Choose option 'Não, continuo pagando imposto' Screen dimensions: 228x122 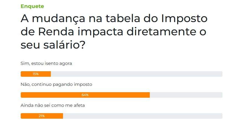(x=56, y=84)
